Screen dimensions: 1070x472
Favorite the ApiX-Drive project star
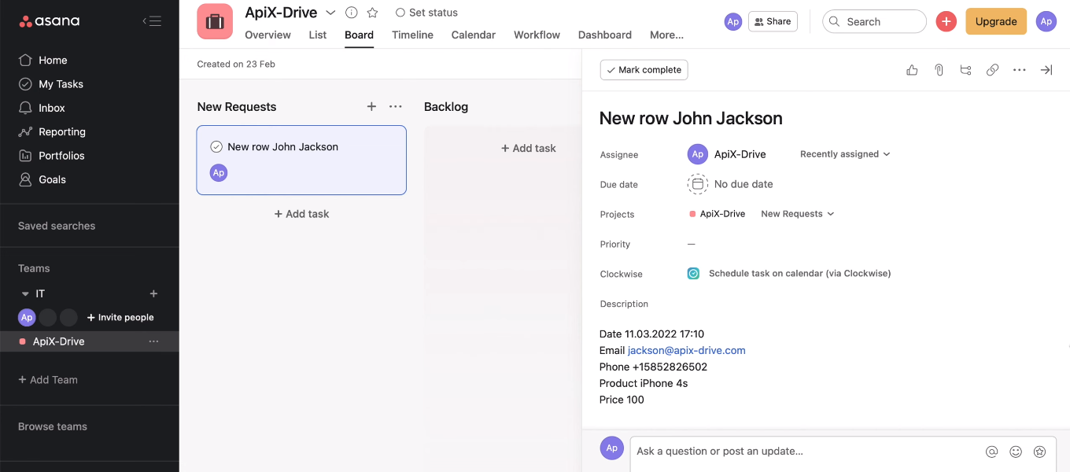point(372,13)
